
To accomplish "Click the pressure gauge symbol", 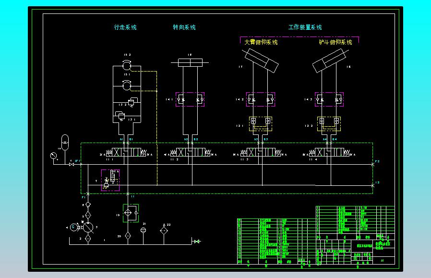I will [53, 156].
